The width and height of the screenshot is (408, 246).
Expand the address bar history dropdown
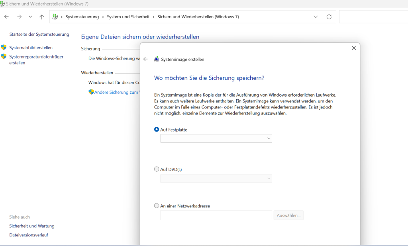pos(316,17)
